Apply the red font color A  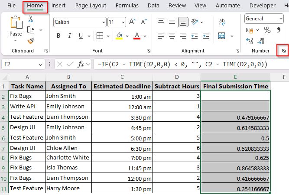(137, 36)
